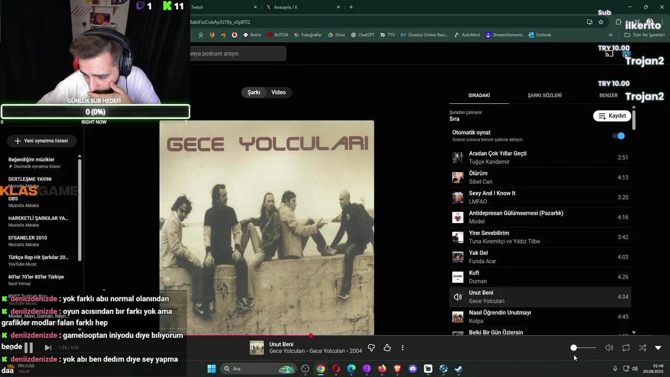Image resolution: width=670 pixels, height=377 pixels.
Task: Click the Kaydet button
Action: pos(612,116)
